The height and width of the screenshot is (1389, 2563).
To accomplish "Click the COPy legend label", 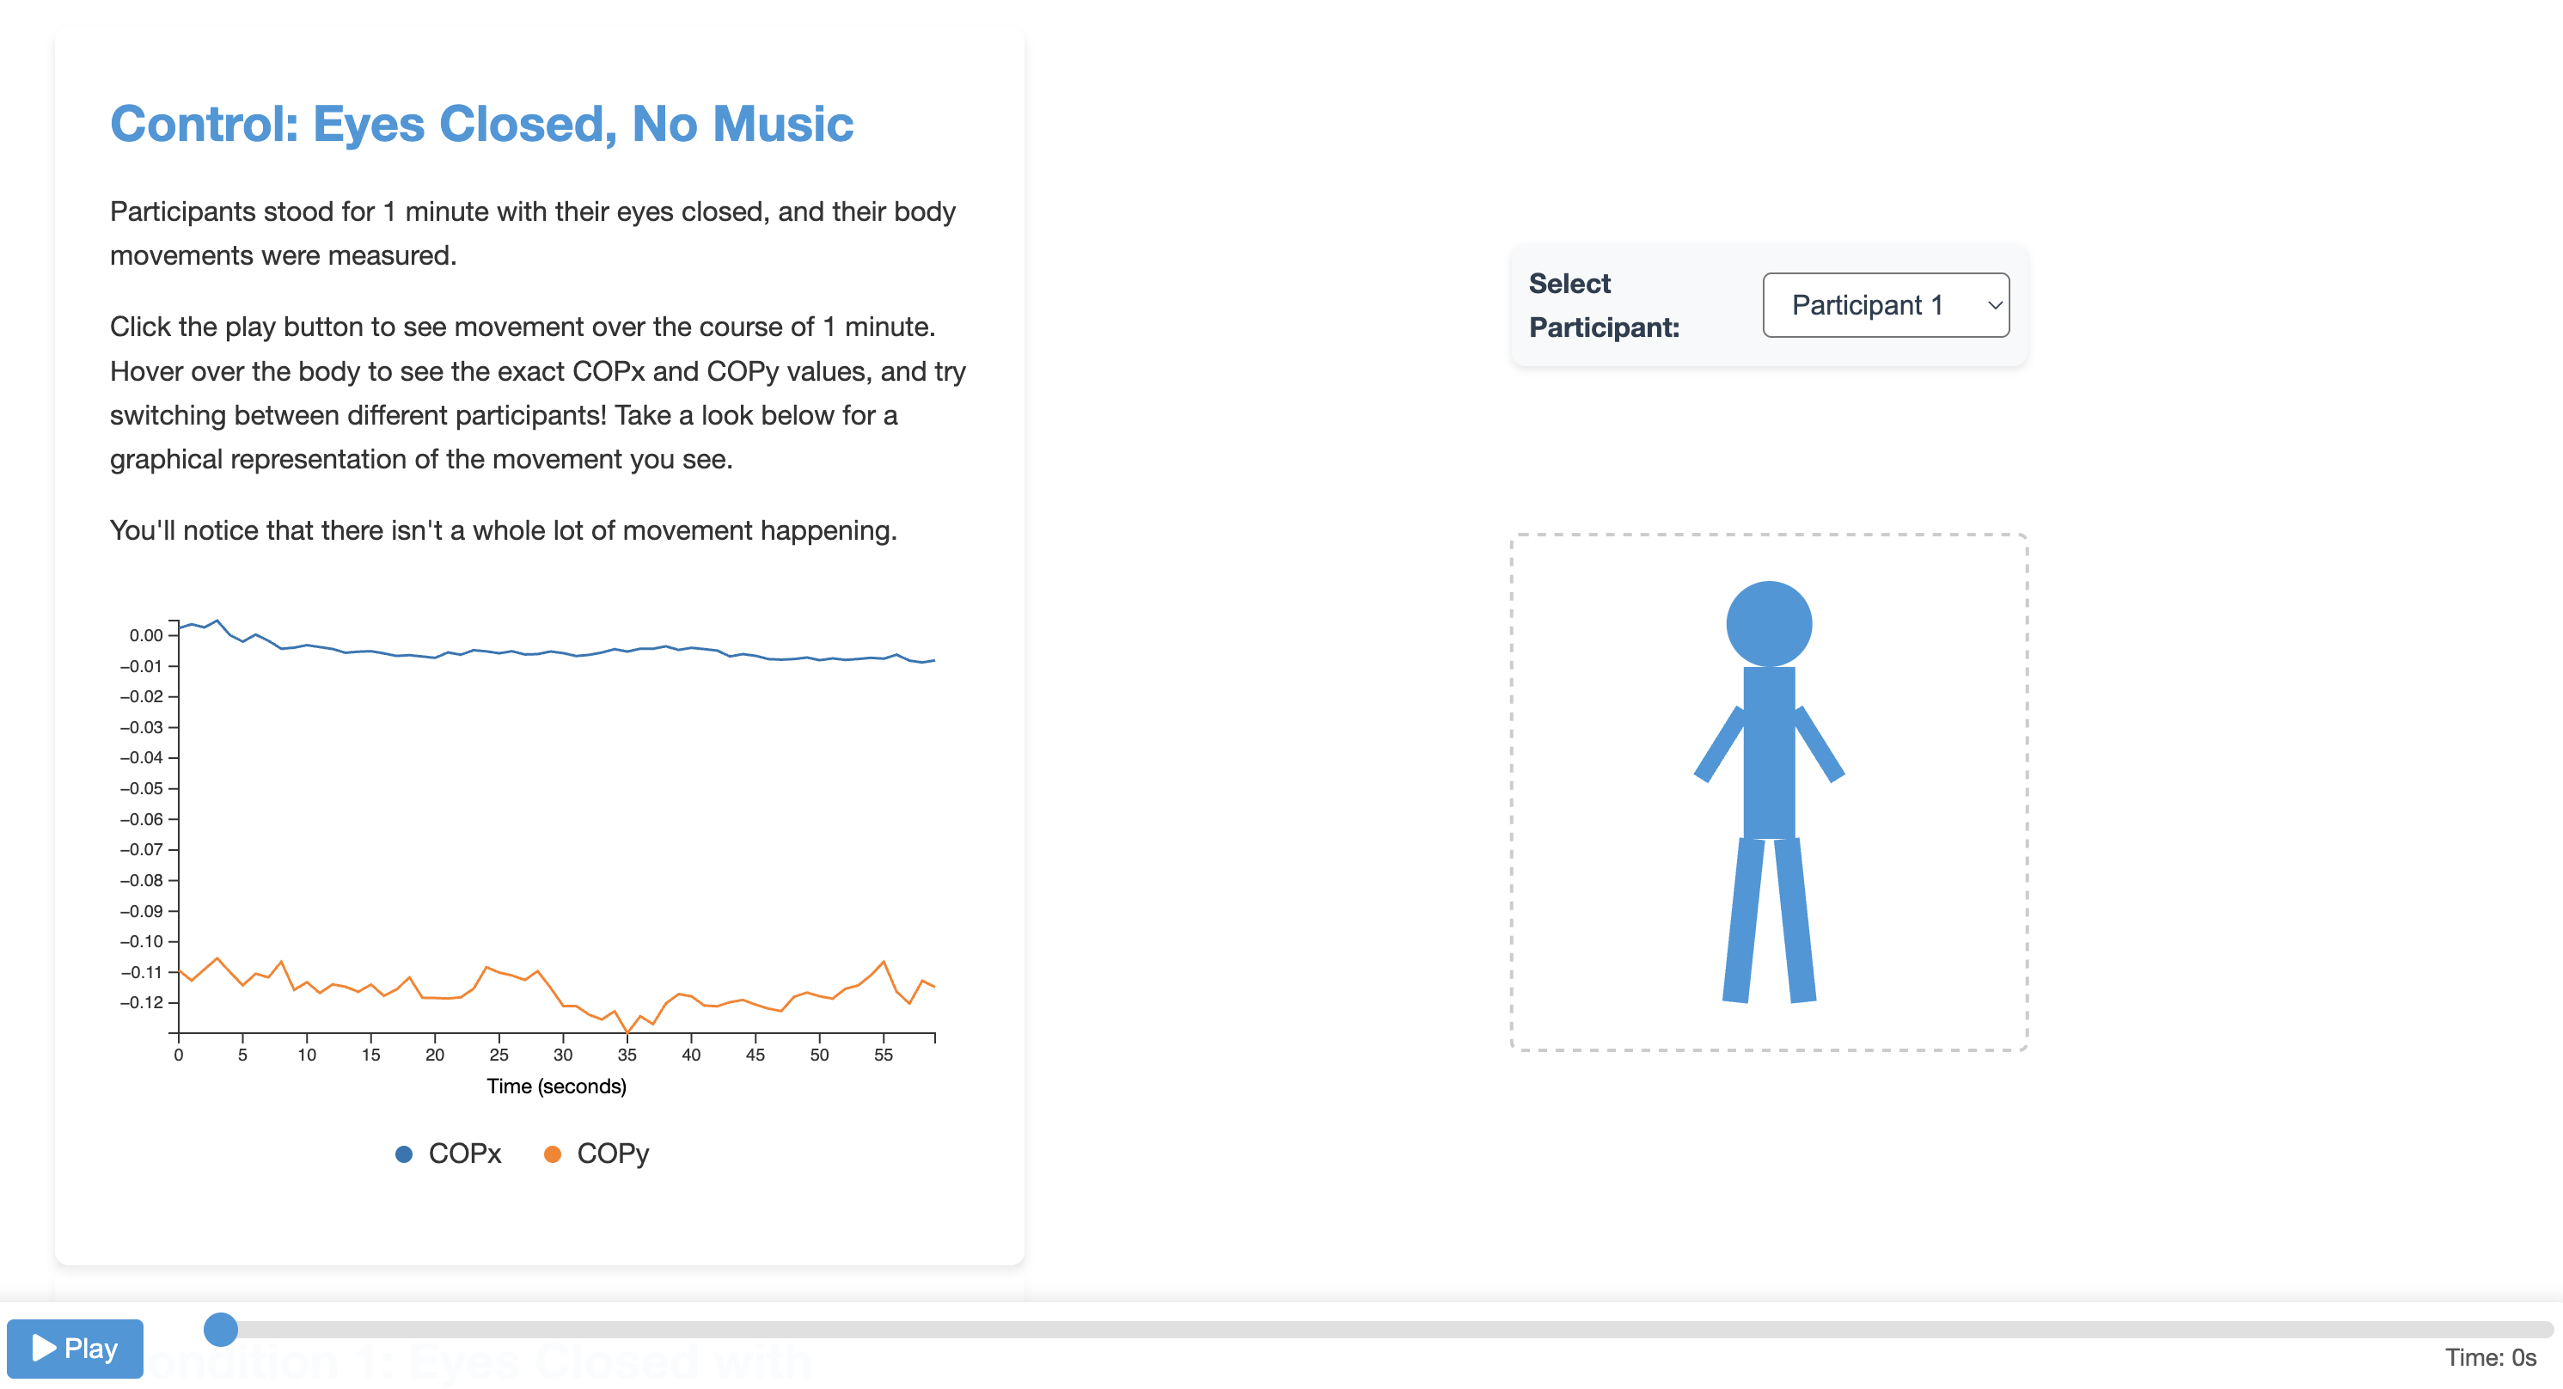I will tap(613, 1154).
